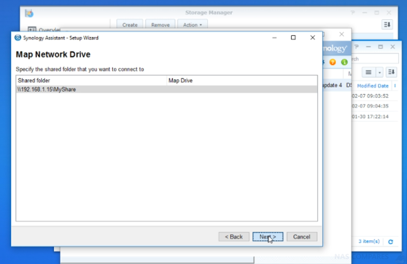Click the Next button in the Setup Wizard
This screenshot has height=264, width=407.
point(267,237)
